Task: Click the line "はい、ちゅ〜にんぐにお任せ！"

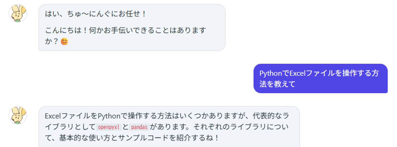Action: (96, 14)
